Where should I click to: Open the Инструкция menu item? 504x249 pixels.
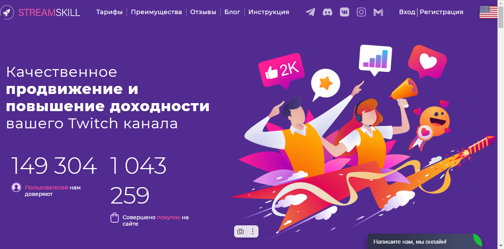(269, 12)
